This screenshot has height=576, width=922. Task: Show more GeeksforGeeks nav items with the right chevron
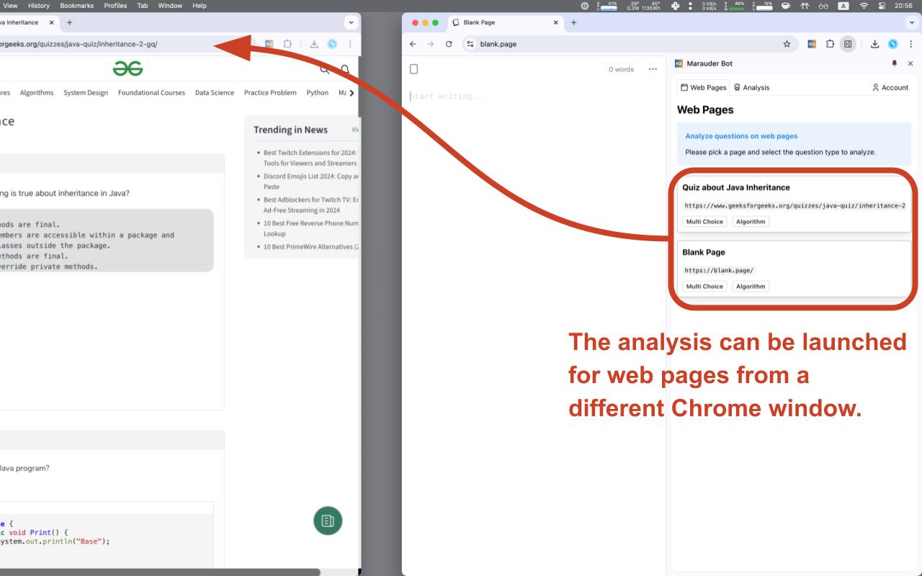(x=352, y=93)
